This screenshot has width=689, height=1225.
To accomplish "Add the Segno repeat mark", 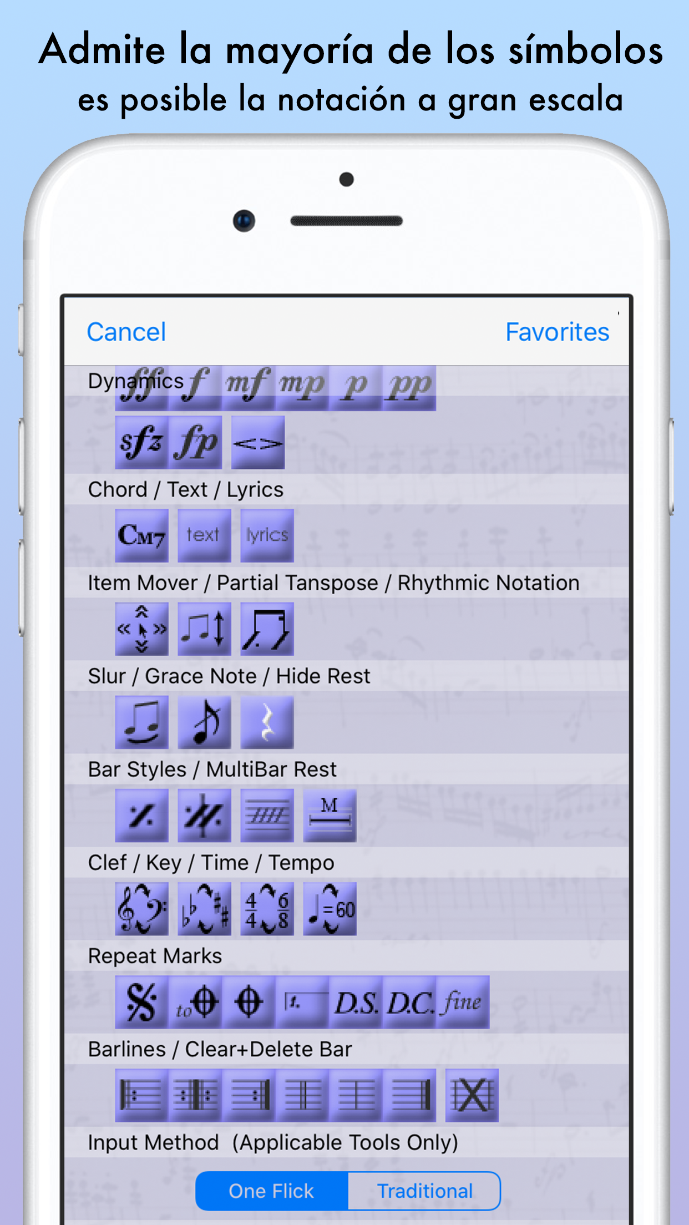I will 141,1001.
